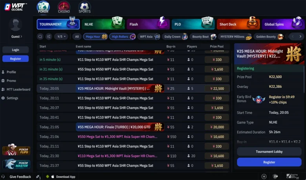The height and width of the screenshot is (180, 306).
Task: Click the WPT Global logo
Action: 16,7
